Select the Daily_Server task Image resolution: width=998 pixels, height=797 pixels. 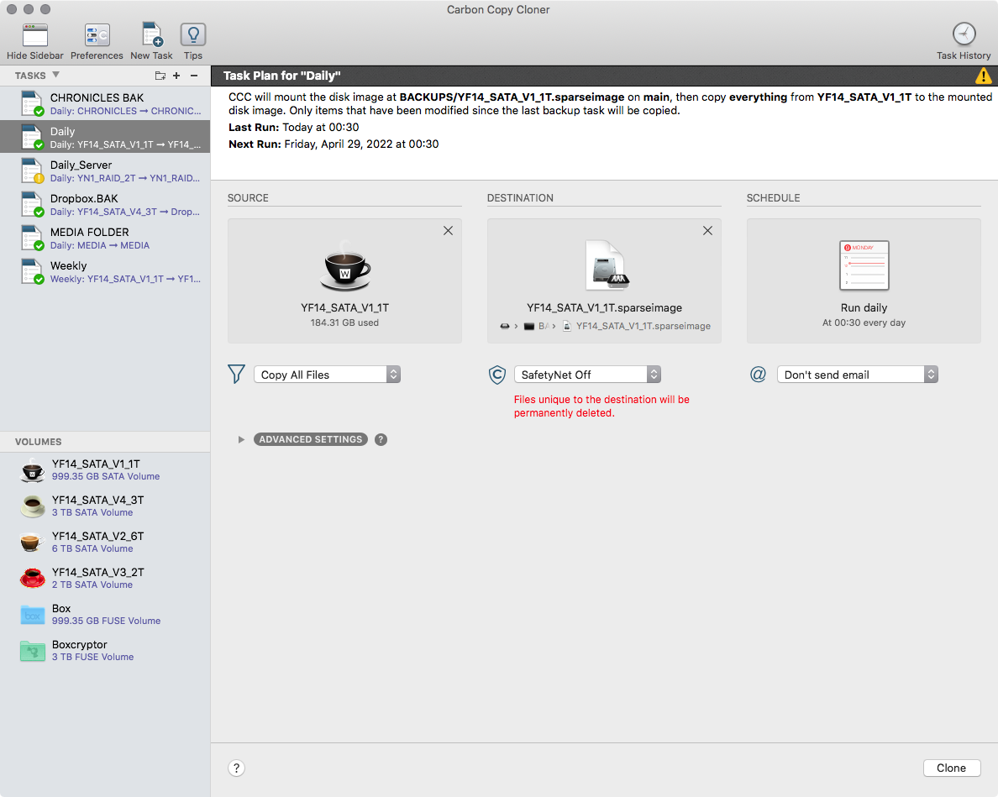[105, 170]
